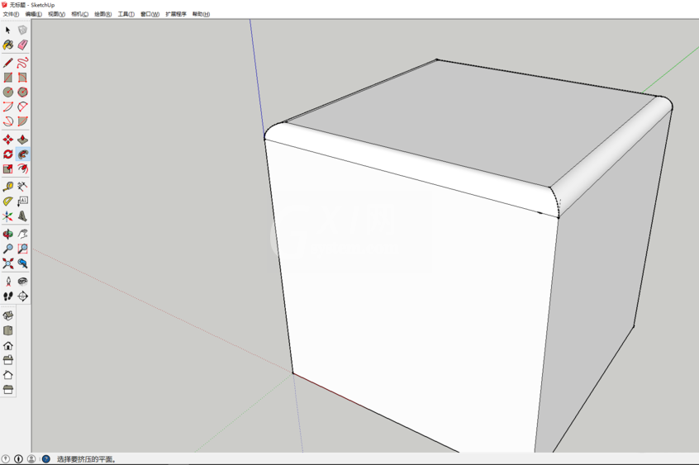This screenshot has width=699, height=465.
Task: Select the Position Camera tool
Action: tap(8, 282)
